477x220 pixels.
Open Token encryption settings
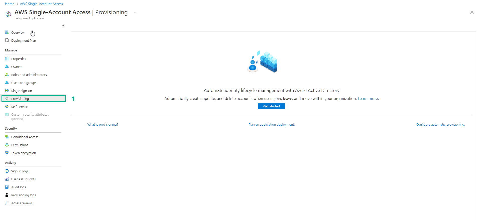(x=24, y=153)
